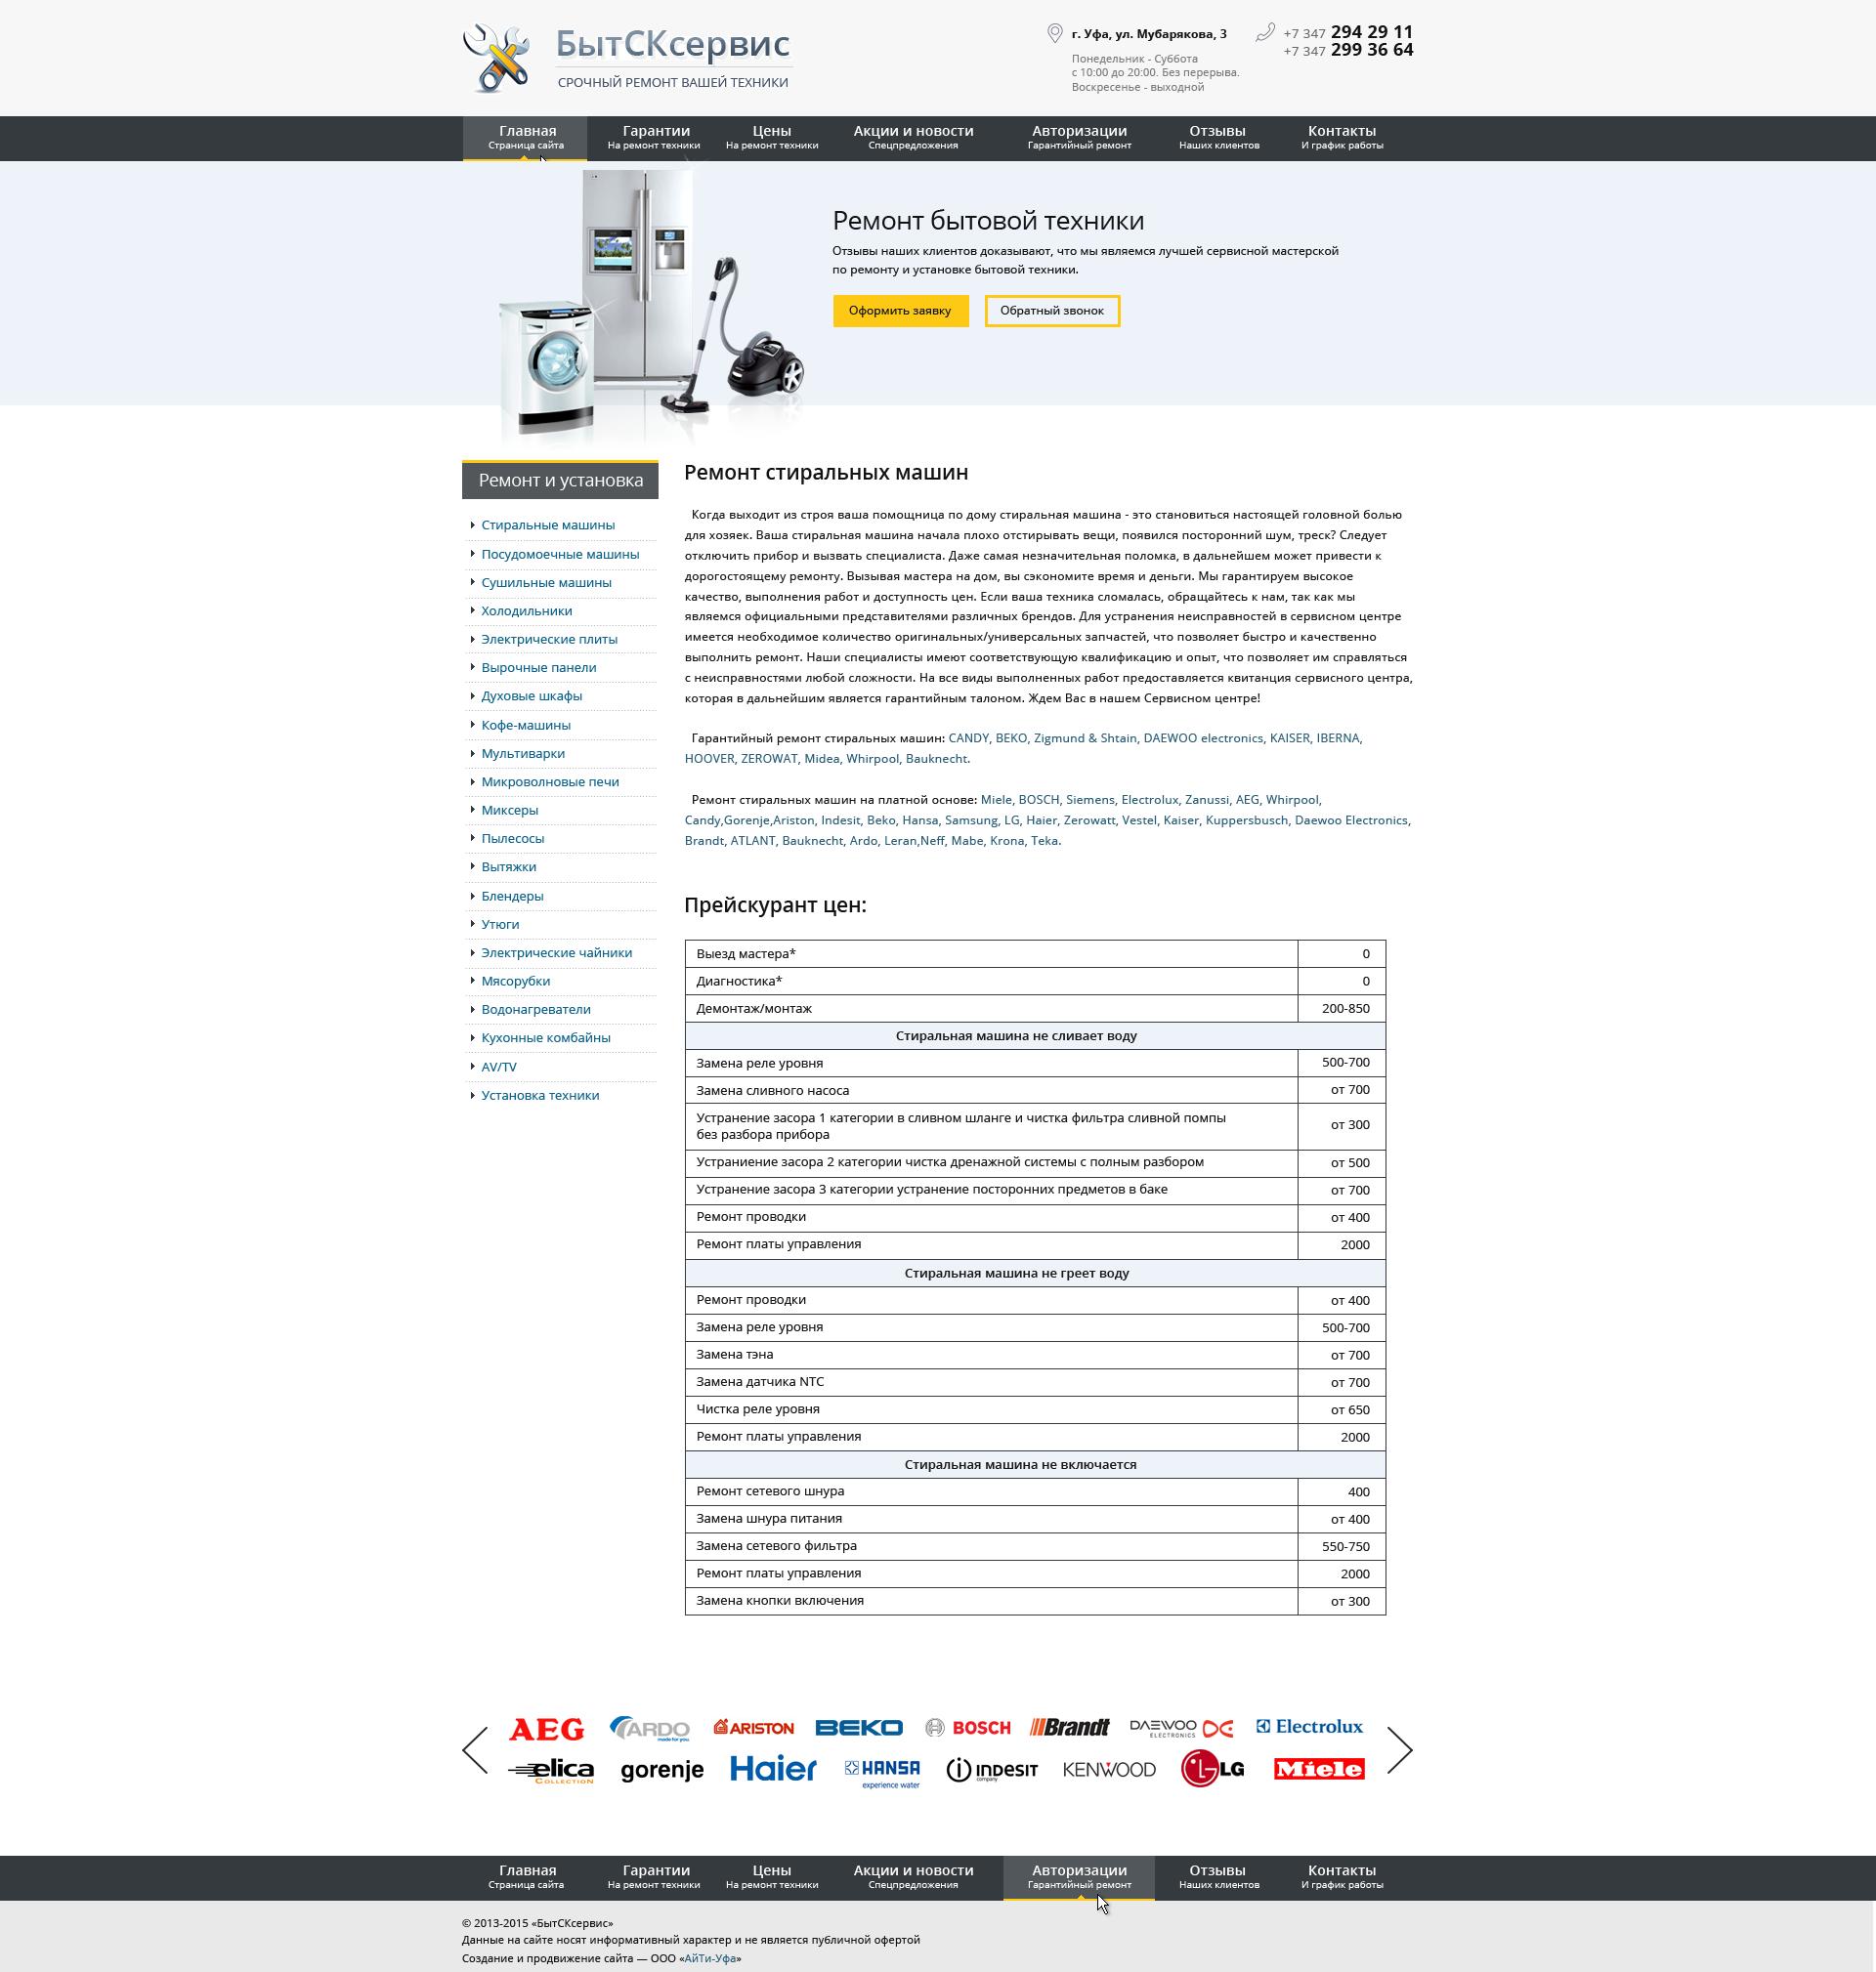Open Контакты in top navigation

pos(1342,138)
